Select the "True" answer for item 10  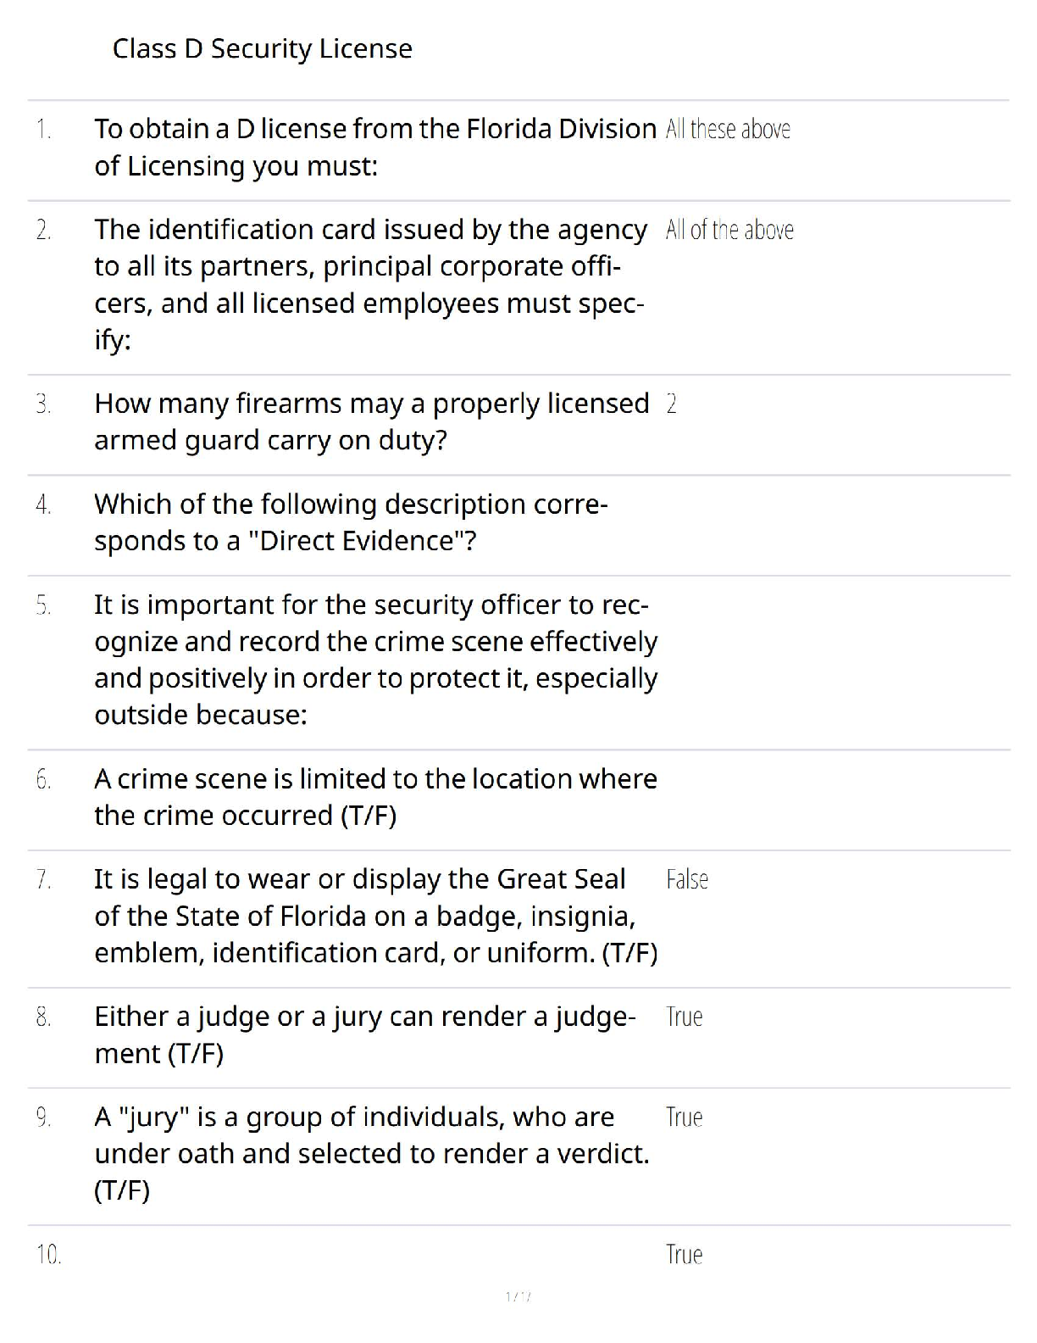pos(685,1255)
